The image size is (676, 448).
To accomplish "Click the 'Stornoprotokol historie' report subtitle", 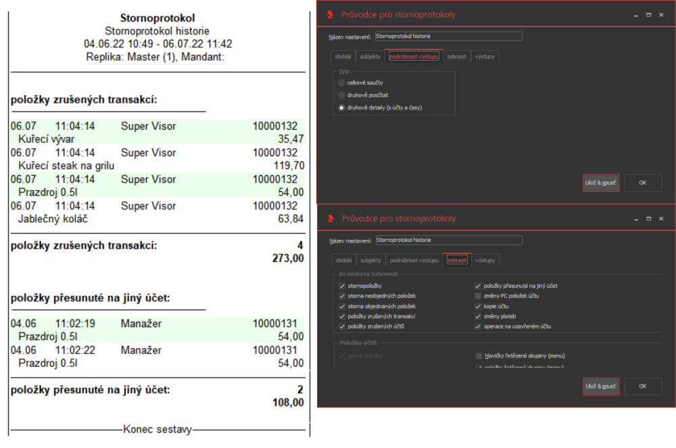I will tap(157, 31).
